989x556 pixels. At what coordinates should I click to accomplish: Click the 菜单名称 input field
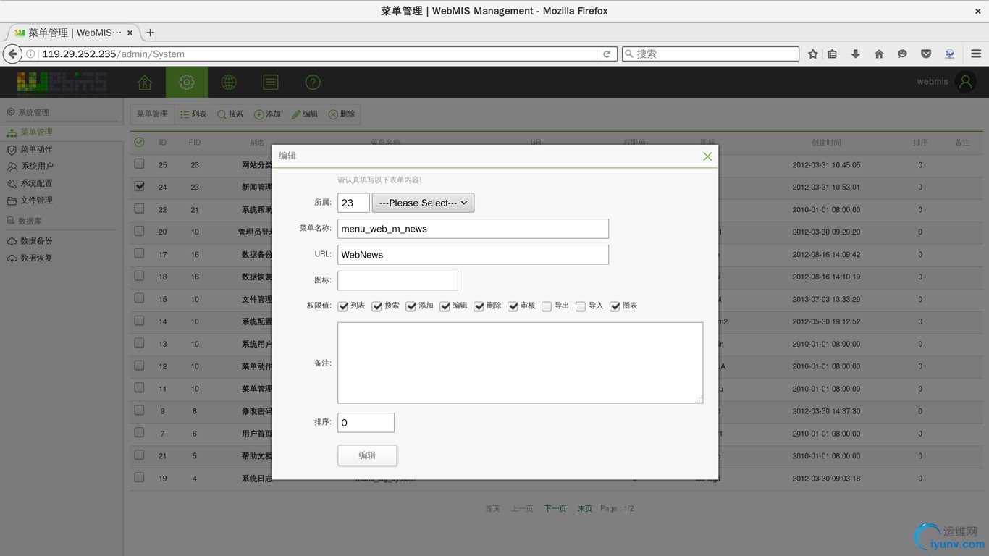point(473,229)
